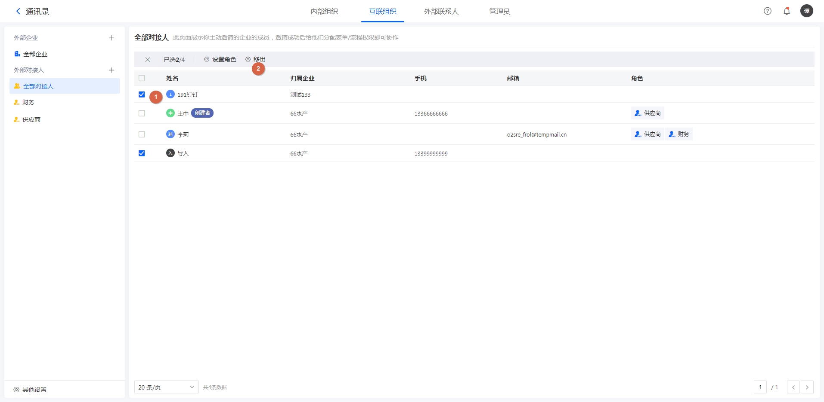The width and height of the screenshot is (824, 402).
Task: Click the 移出 button
Action: point(256,59)
